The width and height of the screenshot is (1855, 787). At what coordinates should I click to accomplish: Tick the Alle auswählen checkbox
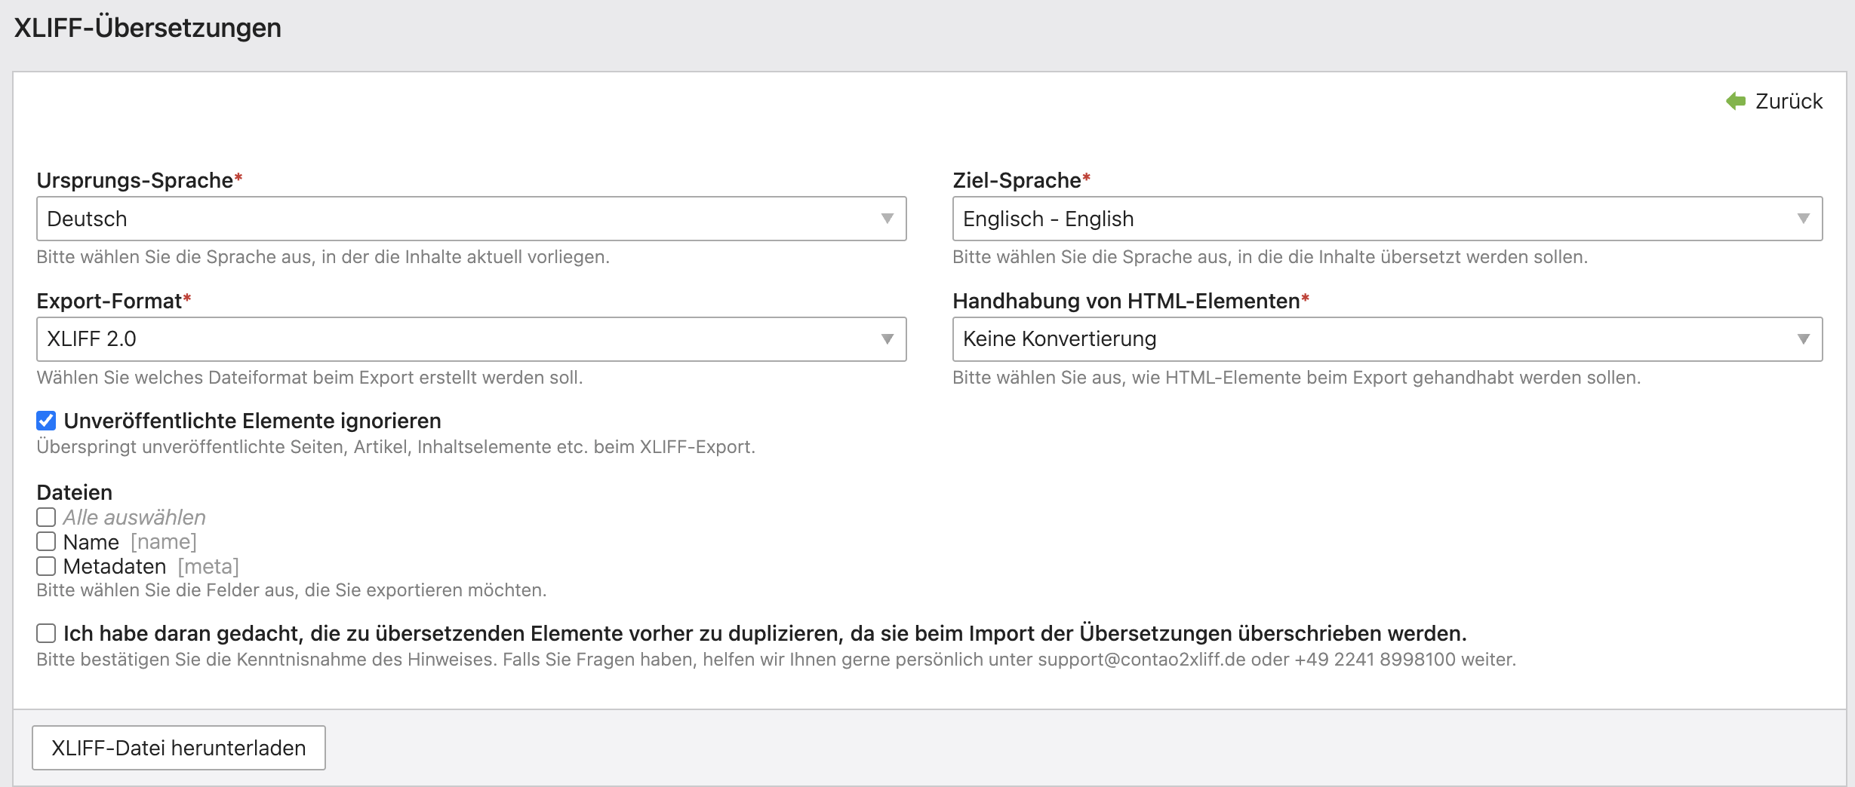46,517
